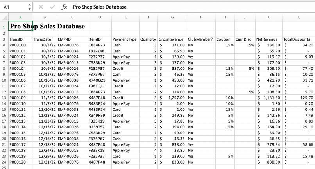Select column E header

point(125,17)
